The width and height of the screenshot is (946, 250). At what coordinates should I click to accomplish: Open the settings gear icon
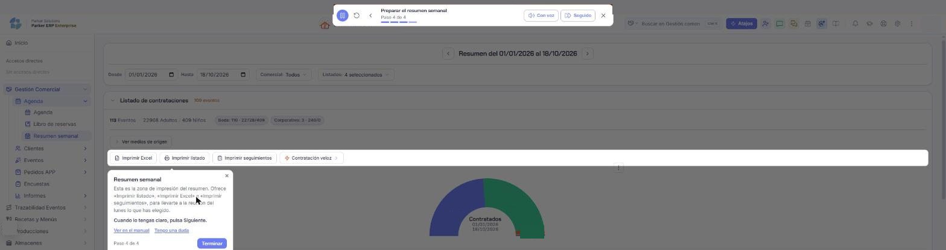(x=897, y=23)
